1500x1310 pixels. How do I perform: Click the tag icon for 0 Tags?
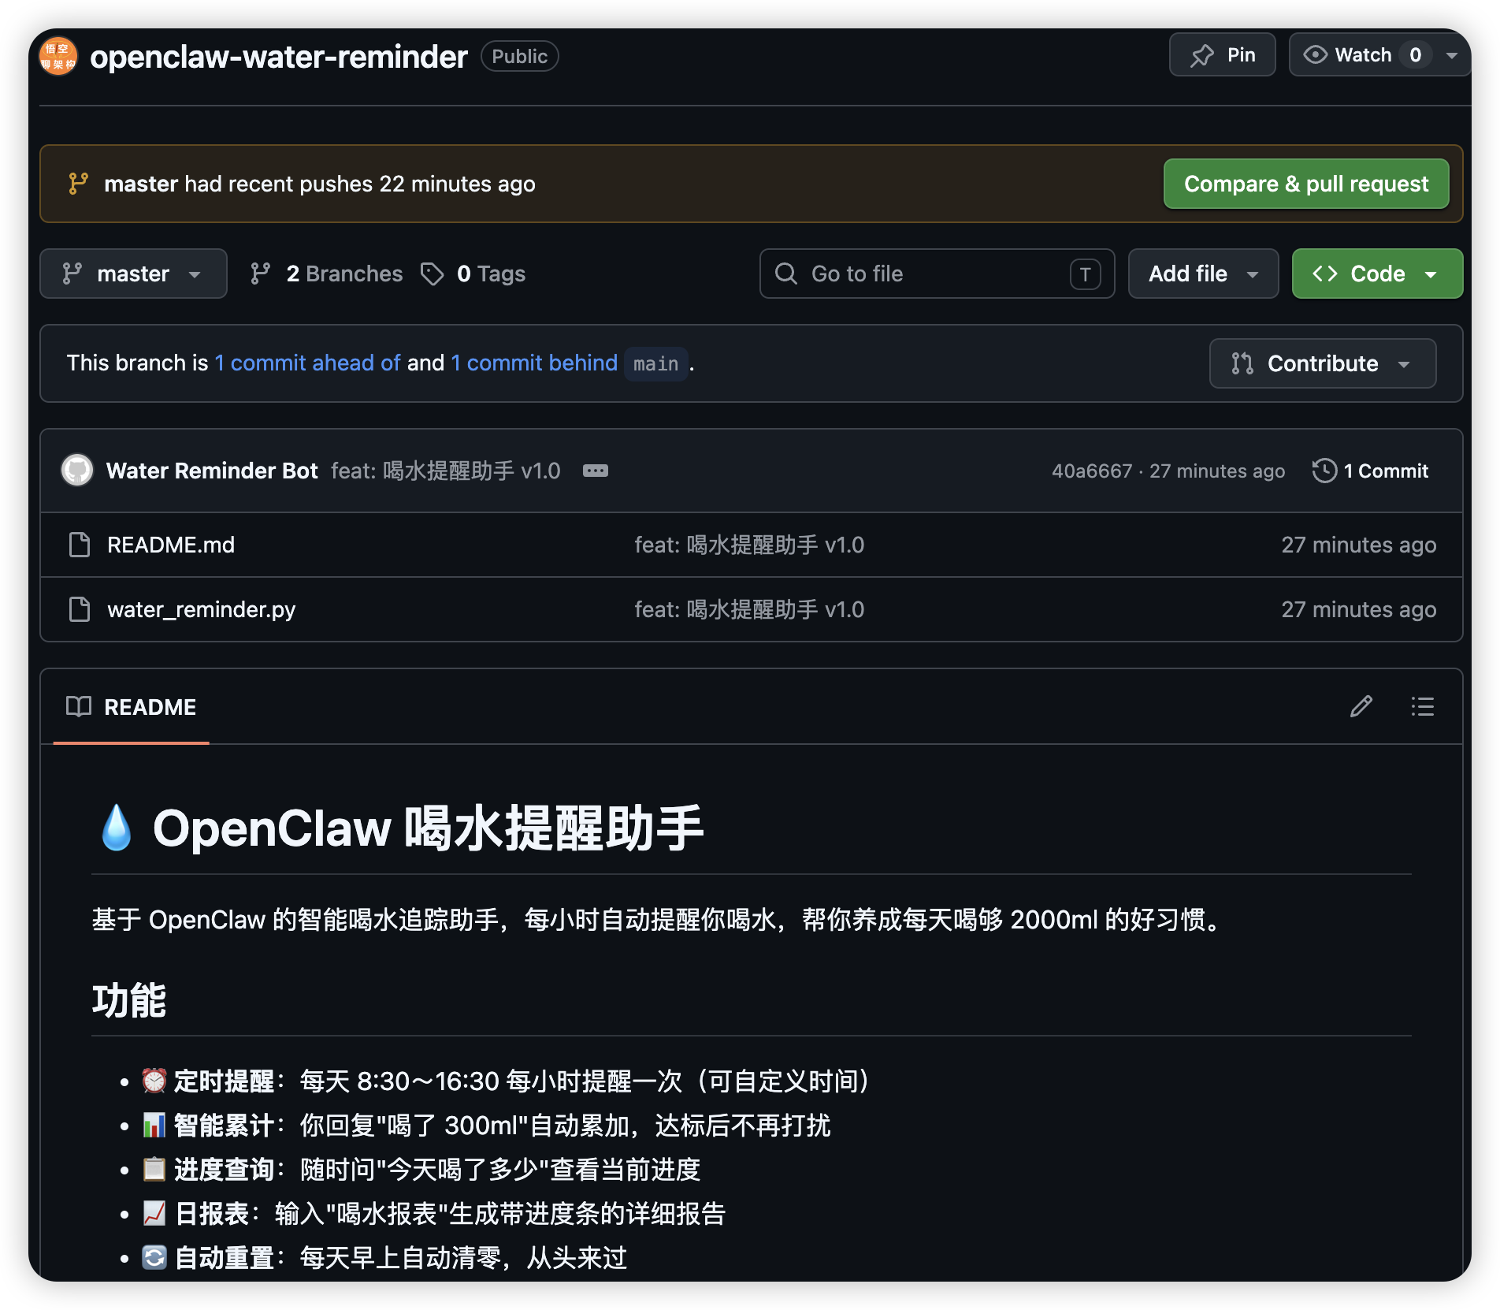point(432,274)
